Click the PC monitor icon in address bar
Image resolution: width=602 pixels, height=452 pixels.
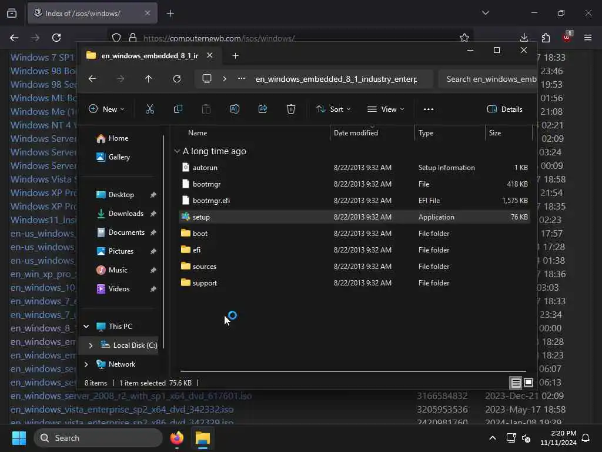pyautogui.click(x=207, y=79)
